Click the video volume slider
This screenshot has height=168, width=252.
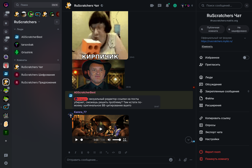116,139
